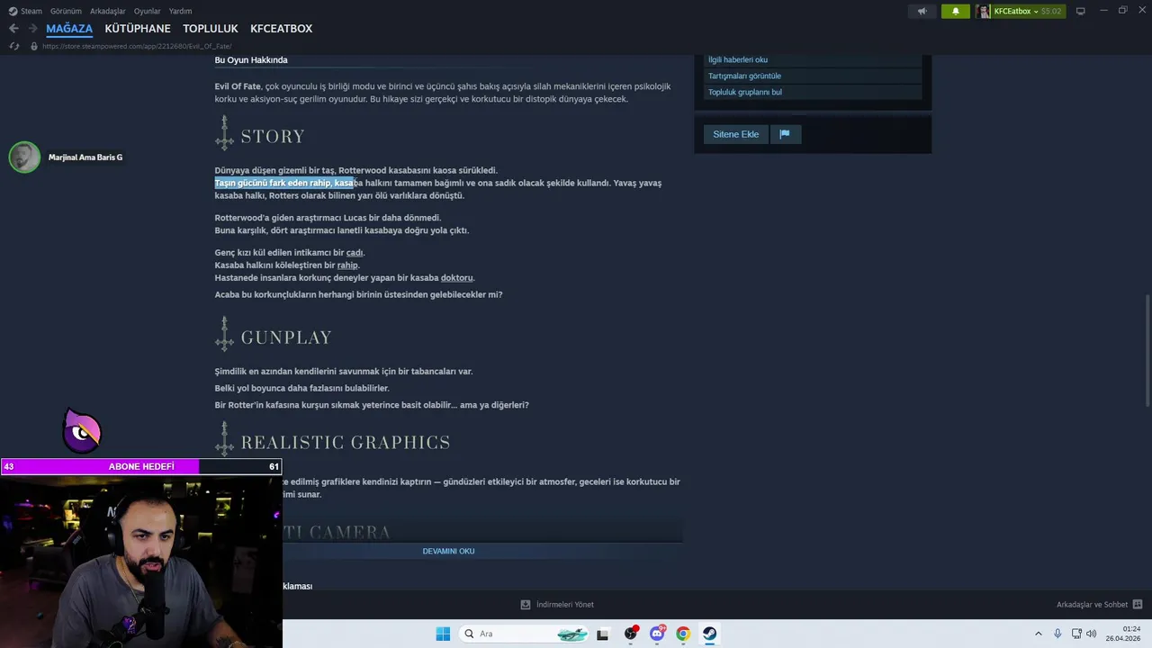
Task: Click the underlined word doktoru
Action: (x=456, y=278)
